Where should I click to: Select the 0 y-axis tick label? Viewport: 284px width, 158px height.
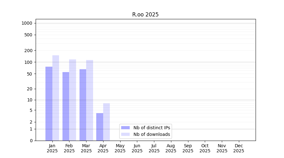31,141
